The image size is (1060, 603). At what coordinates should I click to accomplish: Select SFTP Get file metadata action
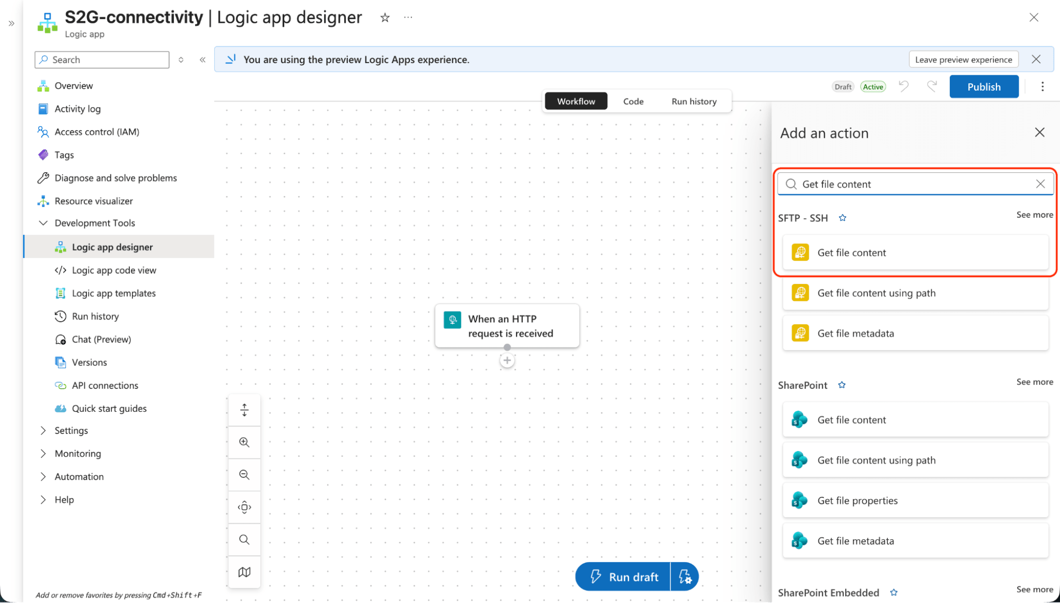click(x=915, y=333)
